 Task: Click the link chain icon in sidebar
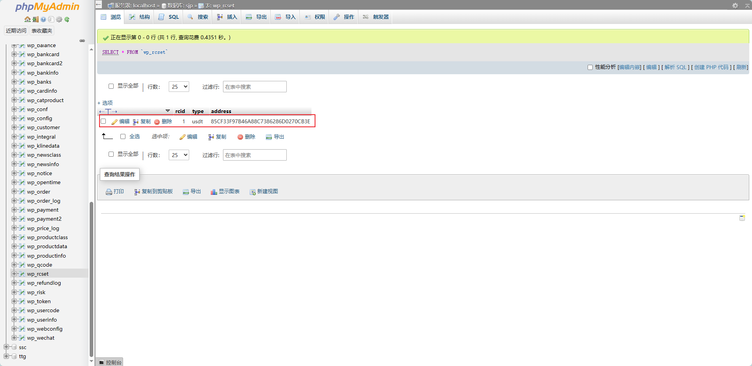click(82, 40)
